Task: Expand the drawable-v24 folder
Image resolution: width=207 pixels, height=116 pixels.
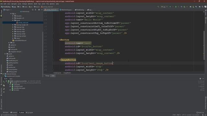Action: coord(13,18)
